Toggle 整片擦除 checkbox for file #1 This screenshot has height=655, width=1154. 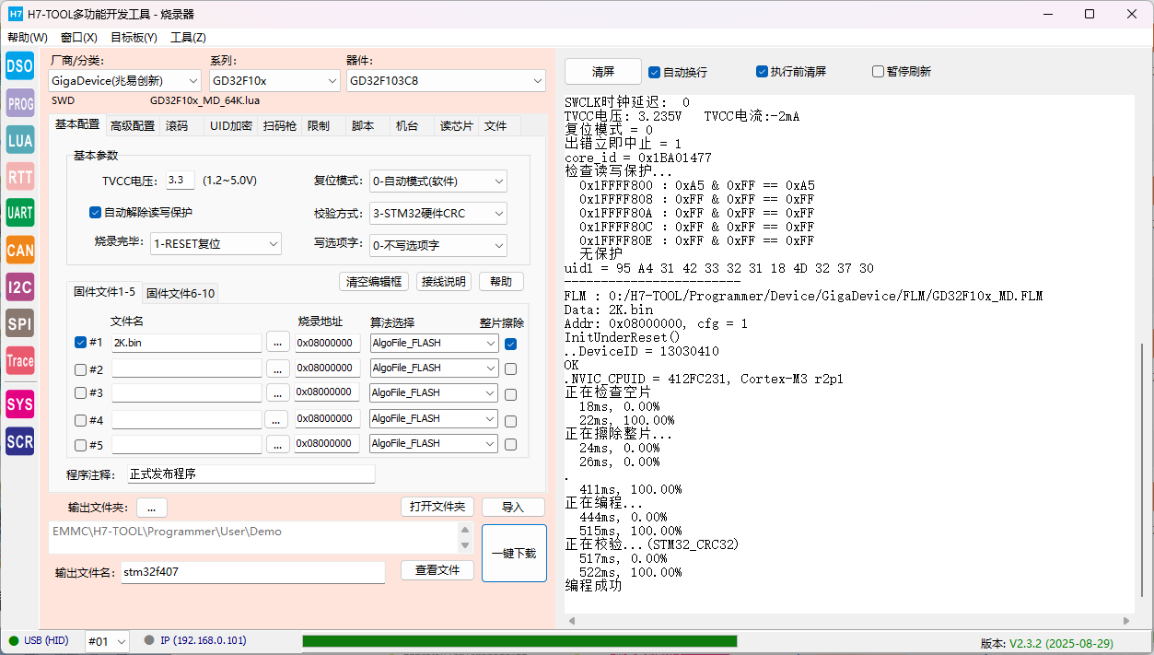(x=510, y=344)
